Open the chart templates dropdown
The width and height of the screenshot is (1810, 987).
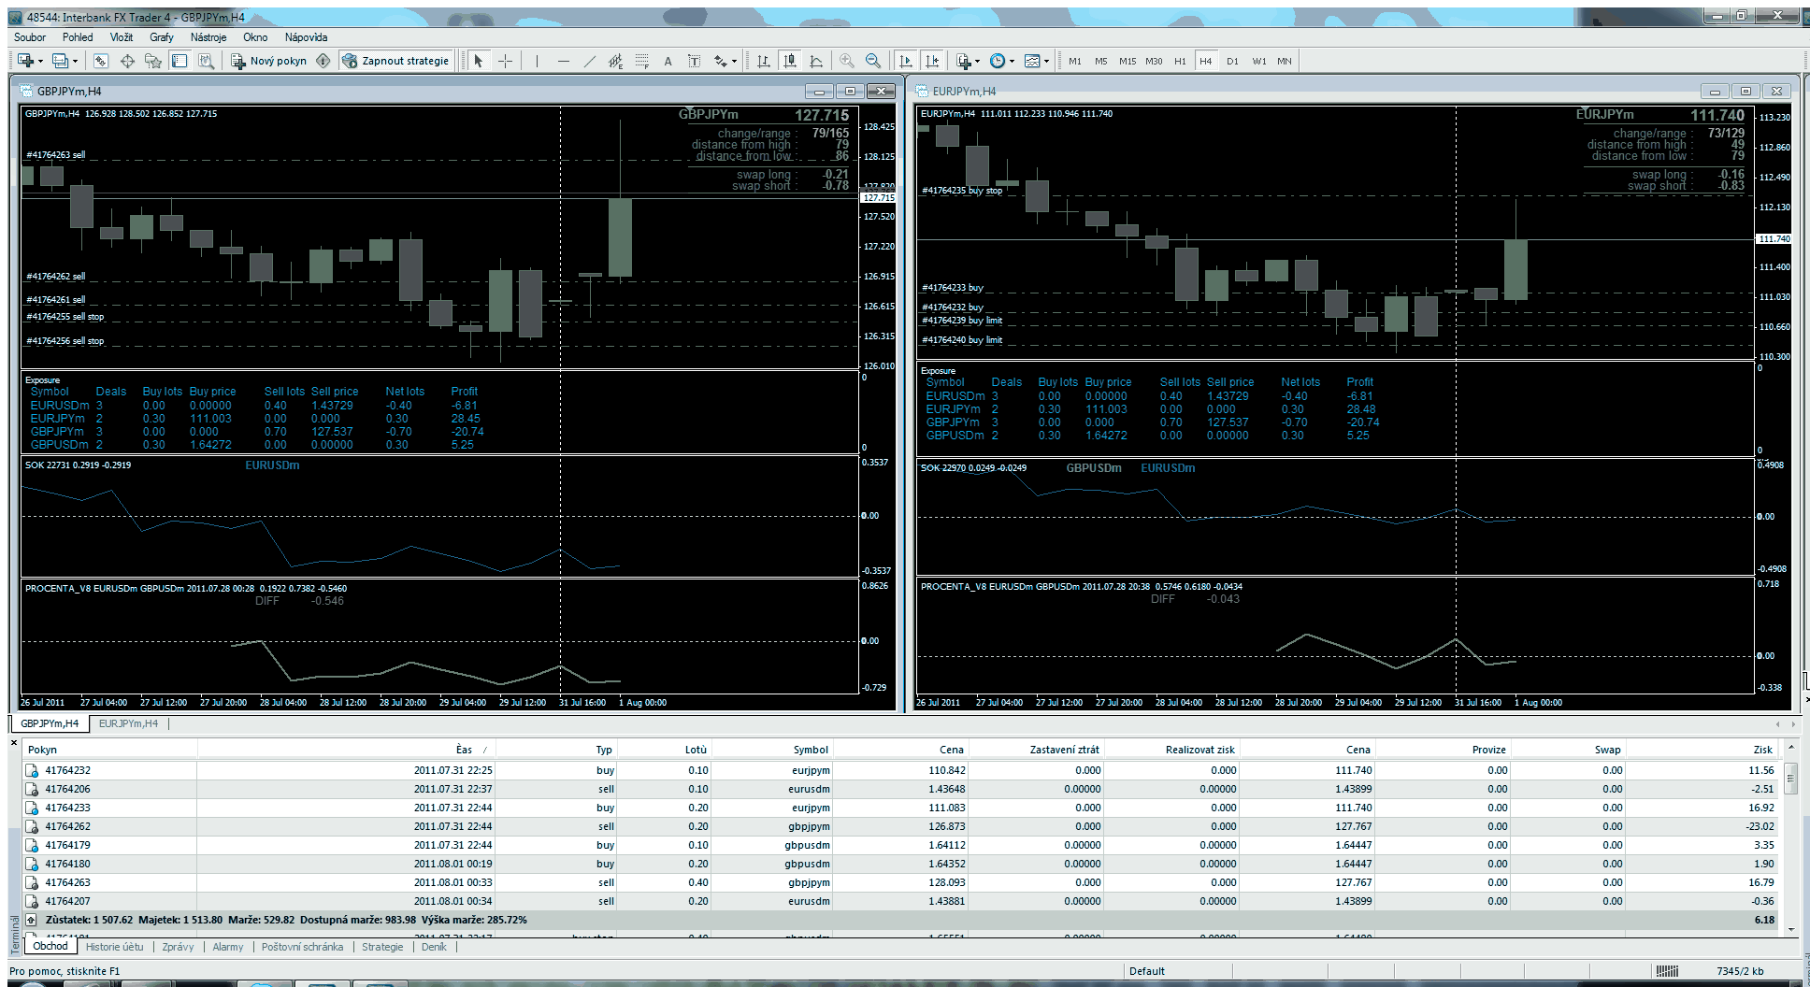1046,61
